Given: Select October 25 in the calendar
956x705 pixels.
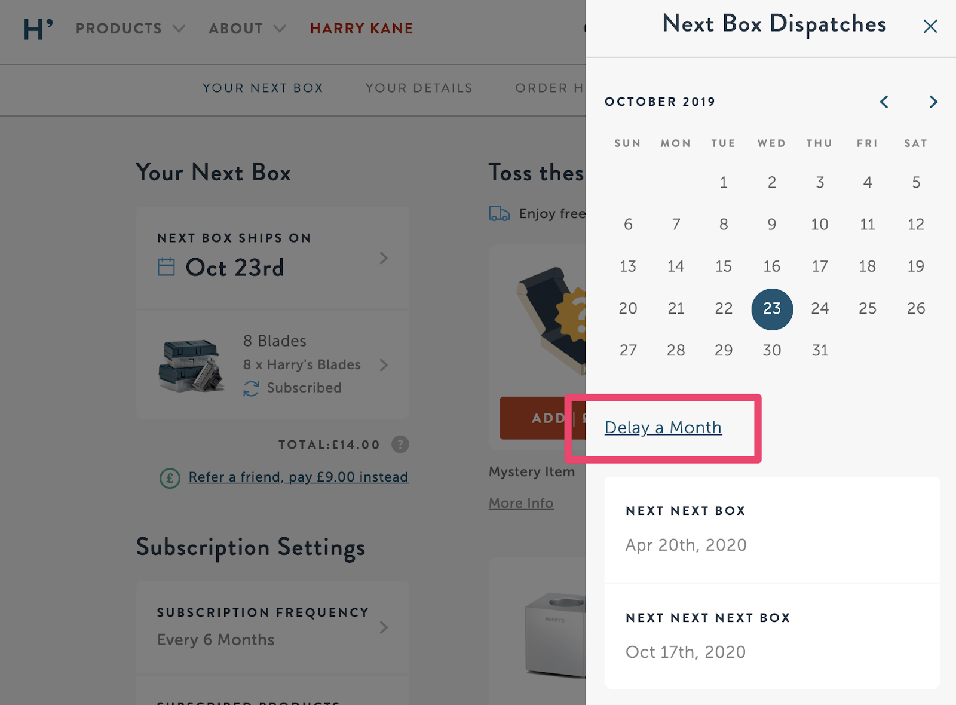Looking at the screenshot, I should pyautogui.click(x=868, y=308).
